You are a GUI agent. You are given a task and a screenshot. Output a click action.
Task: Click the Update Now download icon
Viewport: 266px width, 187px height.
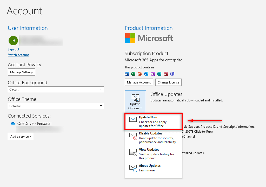(133, 120)
